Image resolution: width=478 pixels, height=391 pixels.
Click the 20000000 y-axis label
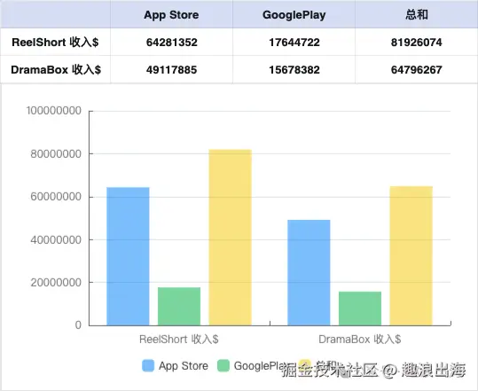coord(56,283)
